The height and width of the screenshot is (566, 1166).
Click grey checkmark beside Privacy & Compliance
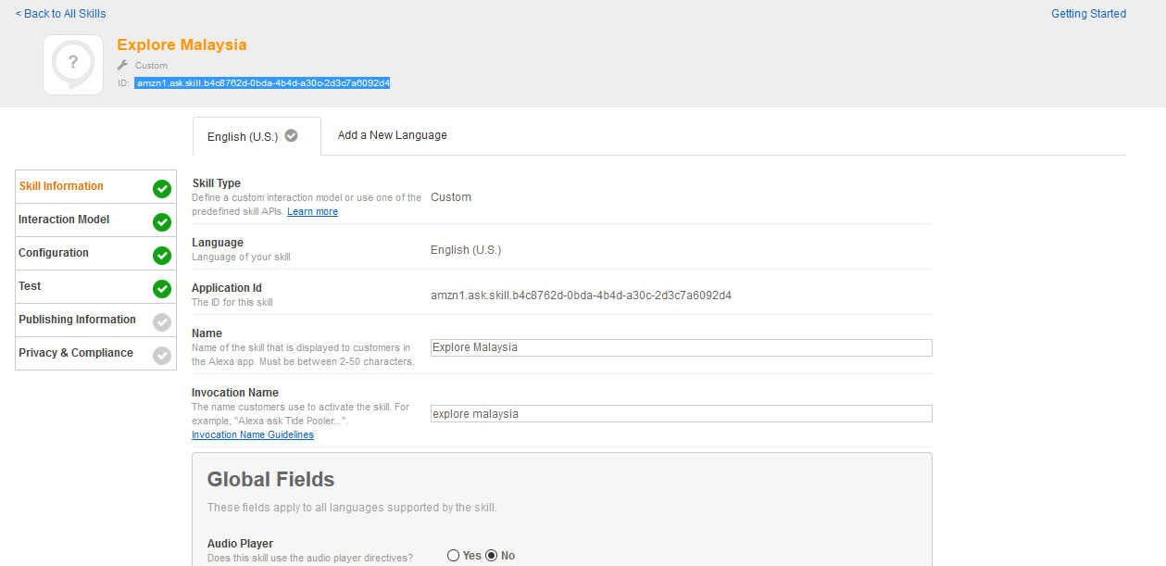coord(162,355)
